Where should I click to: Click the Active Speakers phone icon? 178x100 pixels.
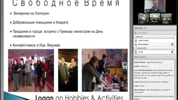tap(135, 33)
